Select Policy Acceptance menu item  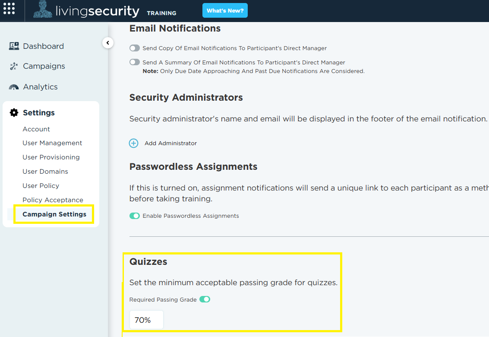[53, 200]
